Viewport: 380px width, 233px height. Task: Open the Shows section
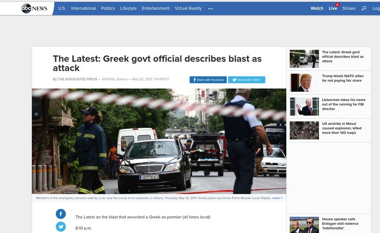click(x=349, y=8)
